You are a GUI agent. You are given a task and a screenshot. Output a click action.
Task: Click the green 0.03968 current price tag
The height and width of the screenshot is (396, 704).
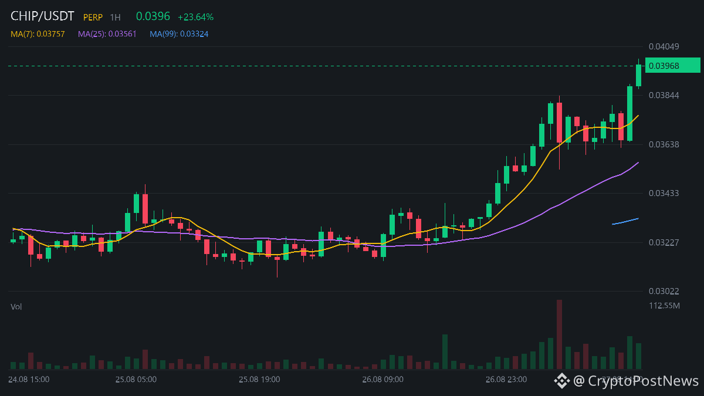[x=672, y=66]
